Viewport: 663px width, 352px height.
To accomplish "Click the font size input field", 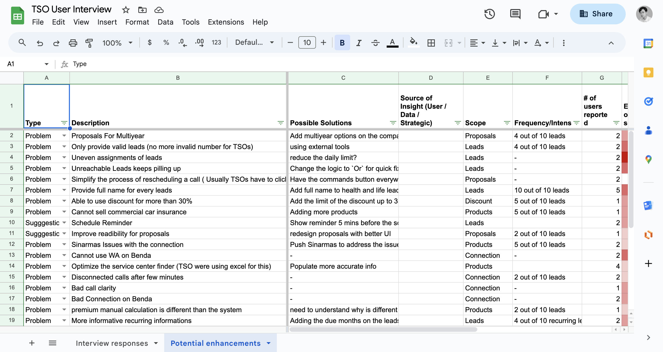I will coord(307,43).
